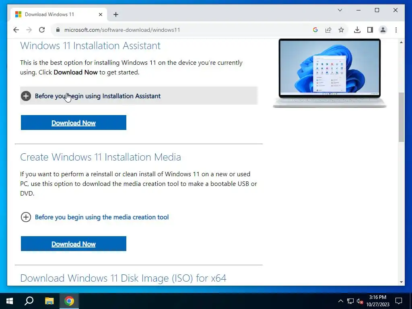Open the notification center icon
412x309 pixels.
click(399, 301)
